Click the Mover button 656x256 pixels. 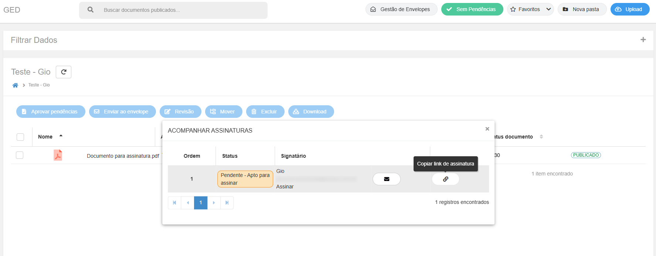pyautogui.click(x=224, y=112)
